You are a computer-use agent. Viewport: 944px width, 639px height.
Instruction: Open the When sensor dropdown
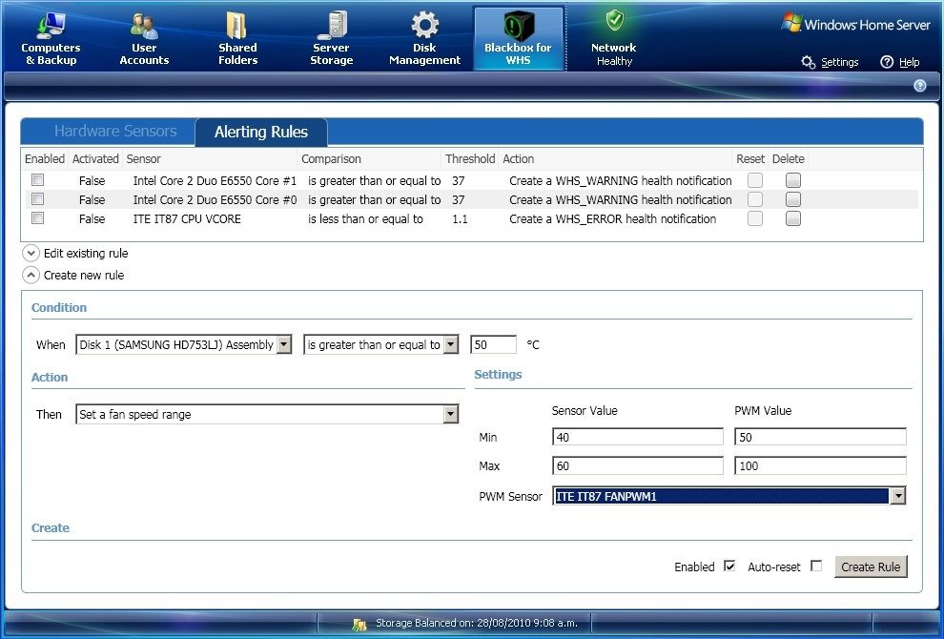pos(284,344)
